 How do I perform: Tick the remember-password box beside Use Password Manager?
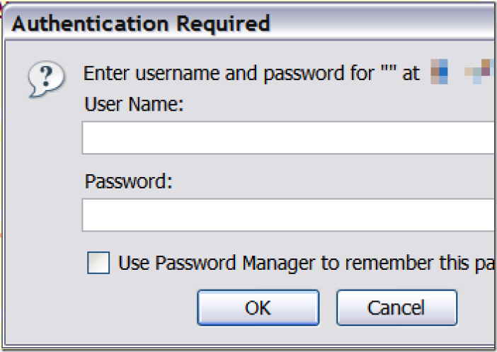click(x=98, y=263)
